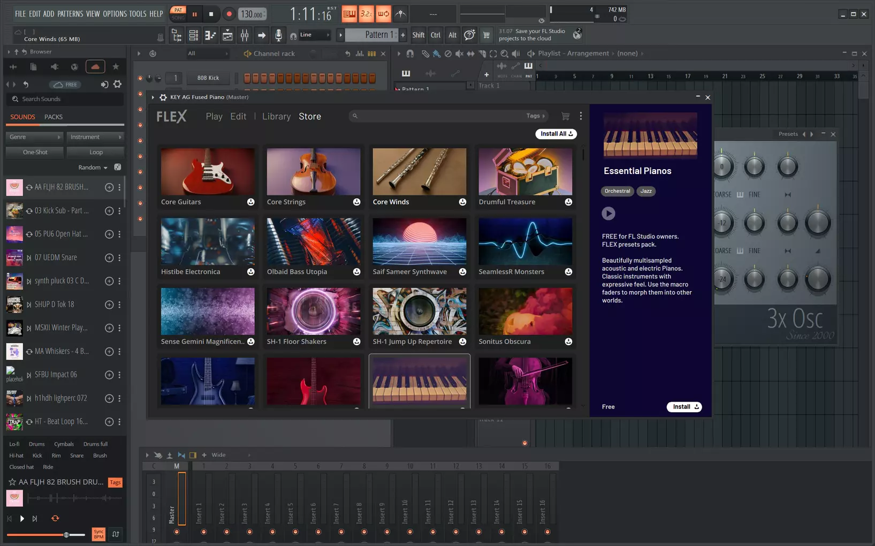875x546 pixels.
Task: Click the FLEX pack list scrollbar
Action: (x=583, y=154)
